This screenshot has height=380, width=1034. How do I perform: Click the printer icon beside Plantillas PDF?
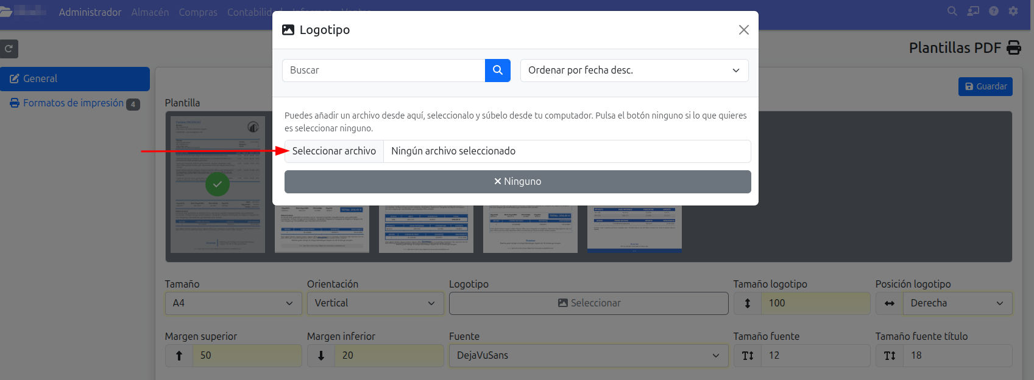pos(1014,47)
